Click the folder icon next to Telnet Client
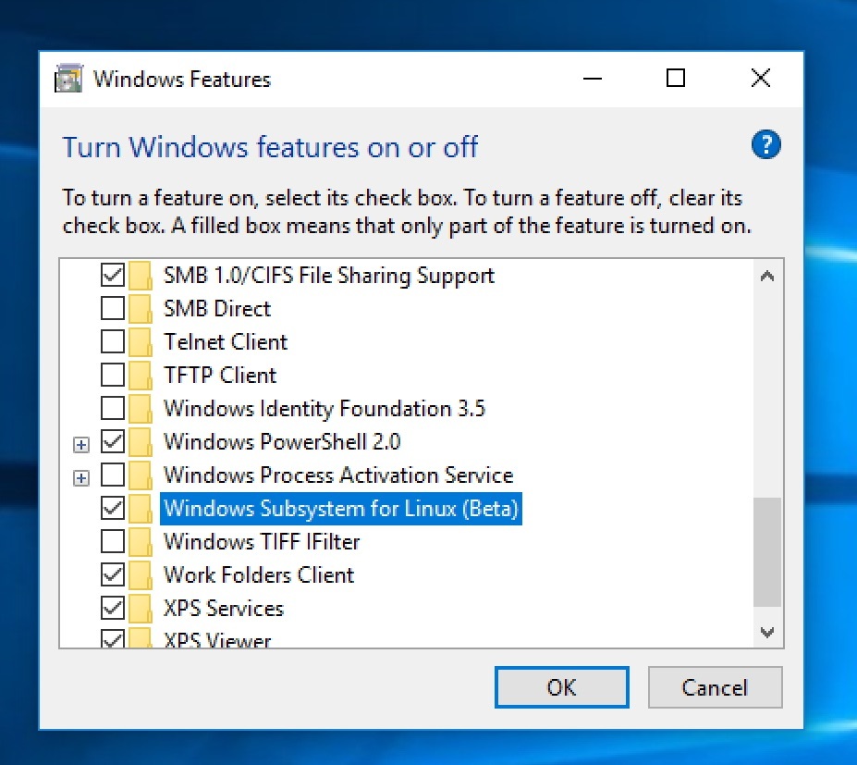The width and height of the screenshot is (857, 765). coord(142,341)
